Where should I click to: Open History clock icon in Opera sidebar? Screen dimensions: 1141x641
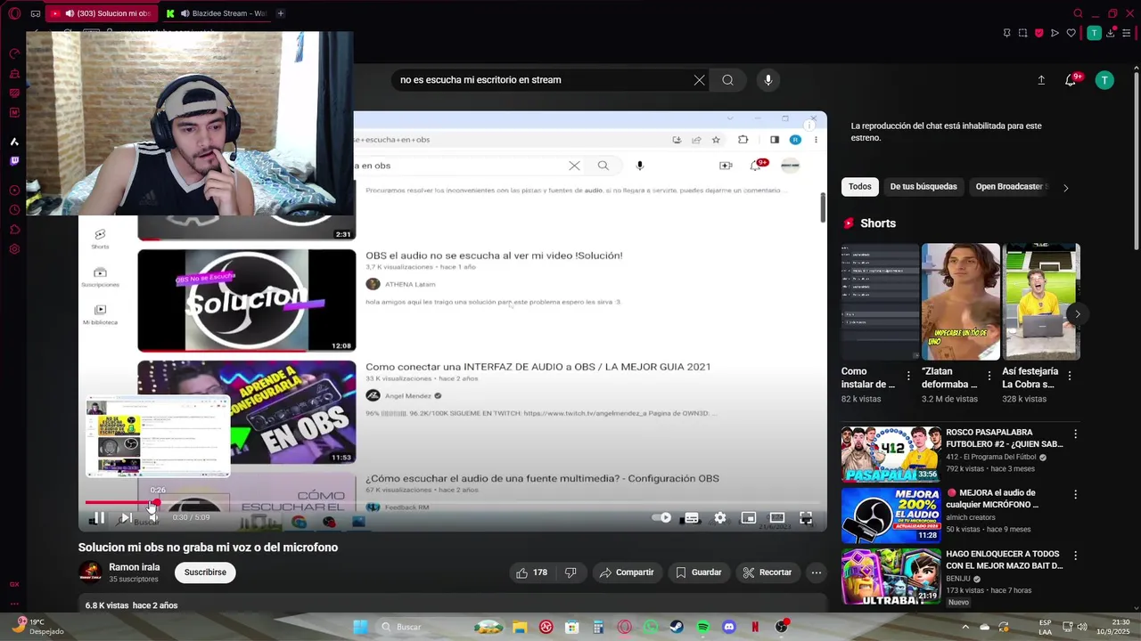point(14,210)
